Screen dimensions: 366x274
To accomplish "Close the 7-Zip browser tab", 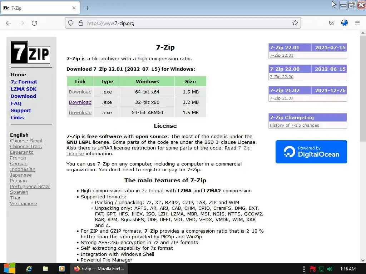I will tap(74, 8).
